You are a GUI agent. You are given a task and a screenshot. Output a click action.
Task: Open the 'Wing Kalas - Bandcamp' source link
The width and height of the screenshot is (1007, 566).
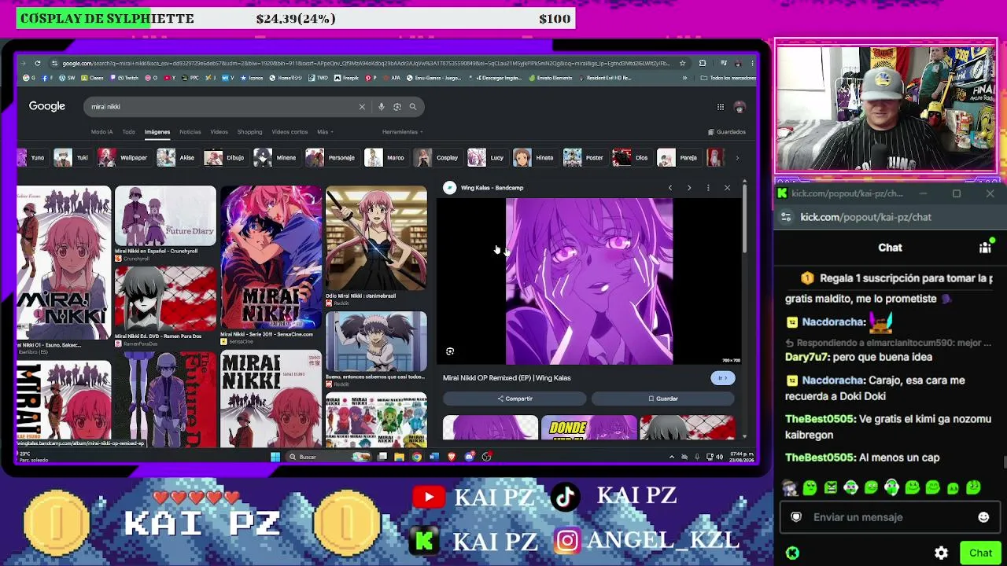click(x=492, y=188)
